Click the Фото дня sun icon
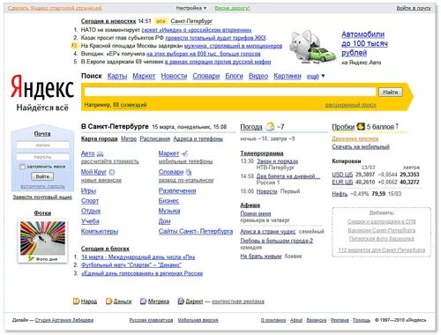441x335 pixels. pos(31,258)
